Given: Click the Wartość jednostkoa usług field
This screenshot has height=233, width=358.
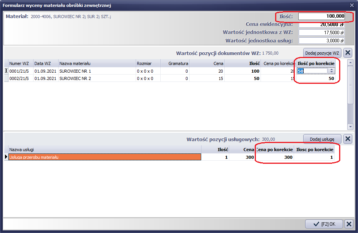Looking at the screenshot, I should click(x=321, y=41).
